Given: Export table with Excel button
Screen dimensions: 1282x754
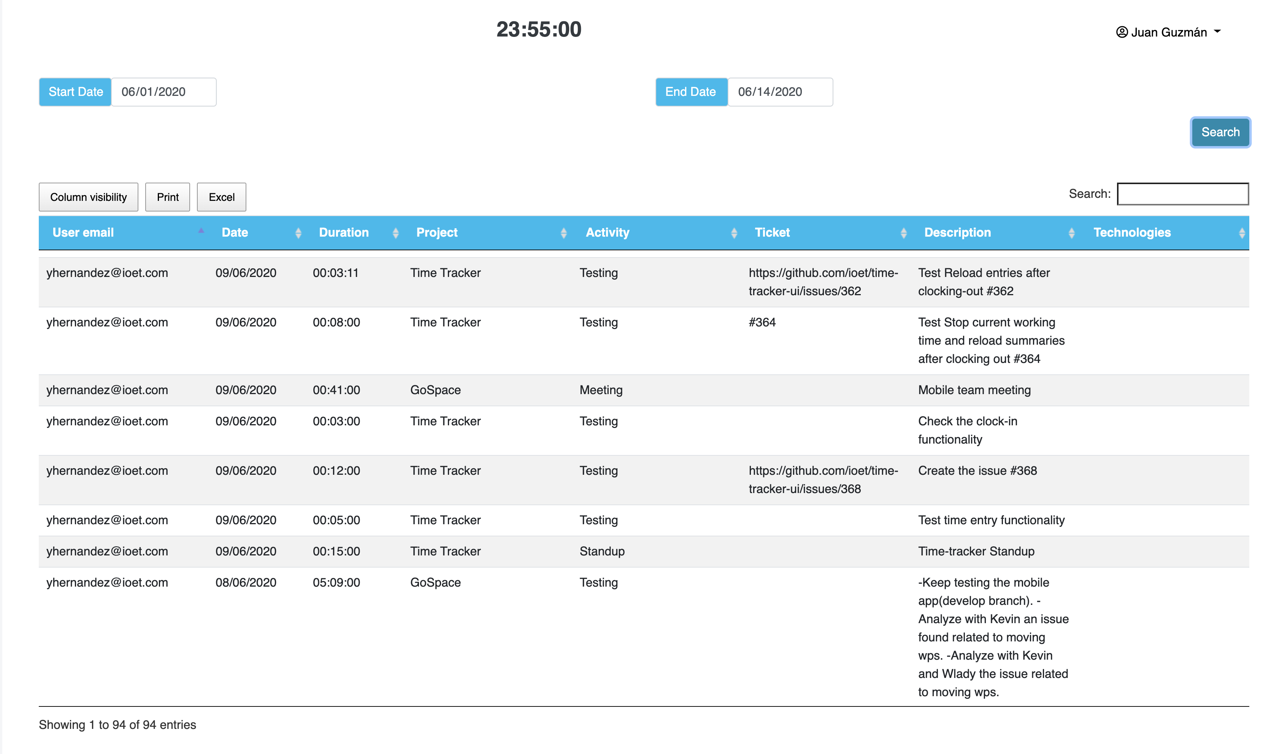Looking at the screenshot, I should point(221,197).
